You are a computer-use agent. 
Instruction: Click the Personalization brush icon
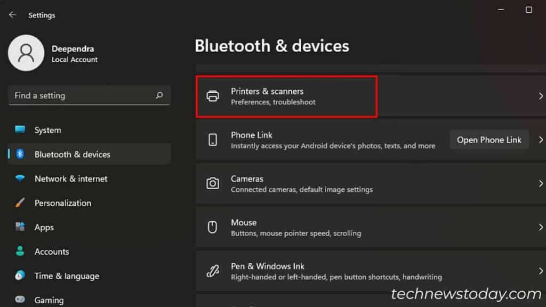20,203
